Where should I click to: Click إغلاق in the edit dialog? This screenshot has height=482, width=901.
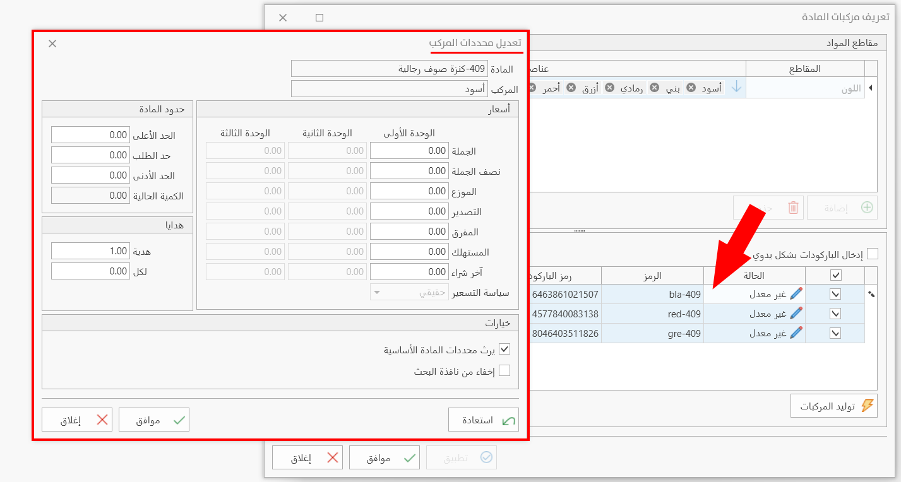pos(77,420)
